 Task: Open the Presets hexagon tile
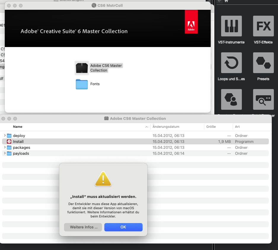pos(263,63)
